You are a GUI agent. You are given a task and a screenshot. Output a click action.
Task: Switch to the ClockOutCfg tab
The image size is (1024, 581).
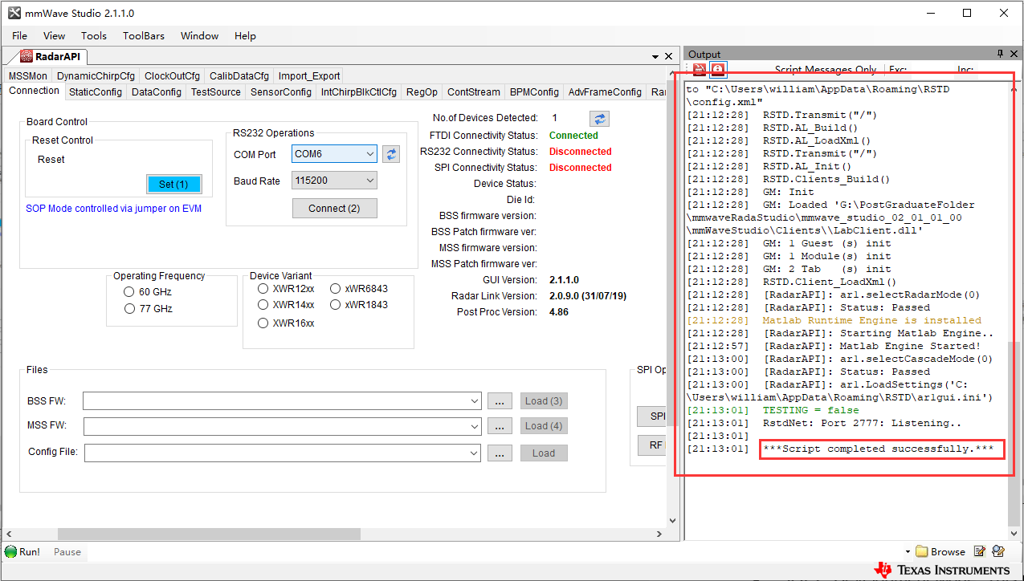point(173,76)
